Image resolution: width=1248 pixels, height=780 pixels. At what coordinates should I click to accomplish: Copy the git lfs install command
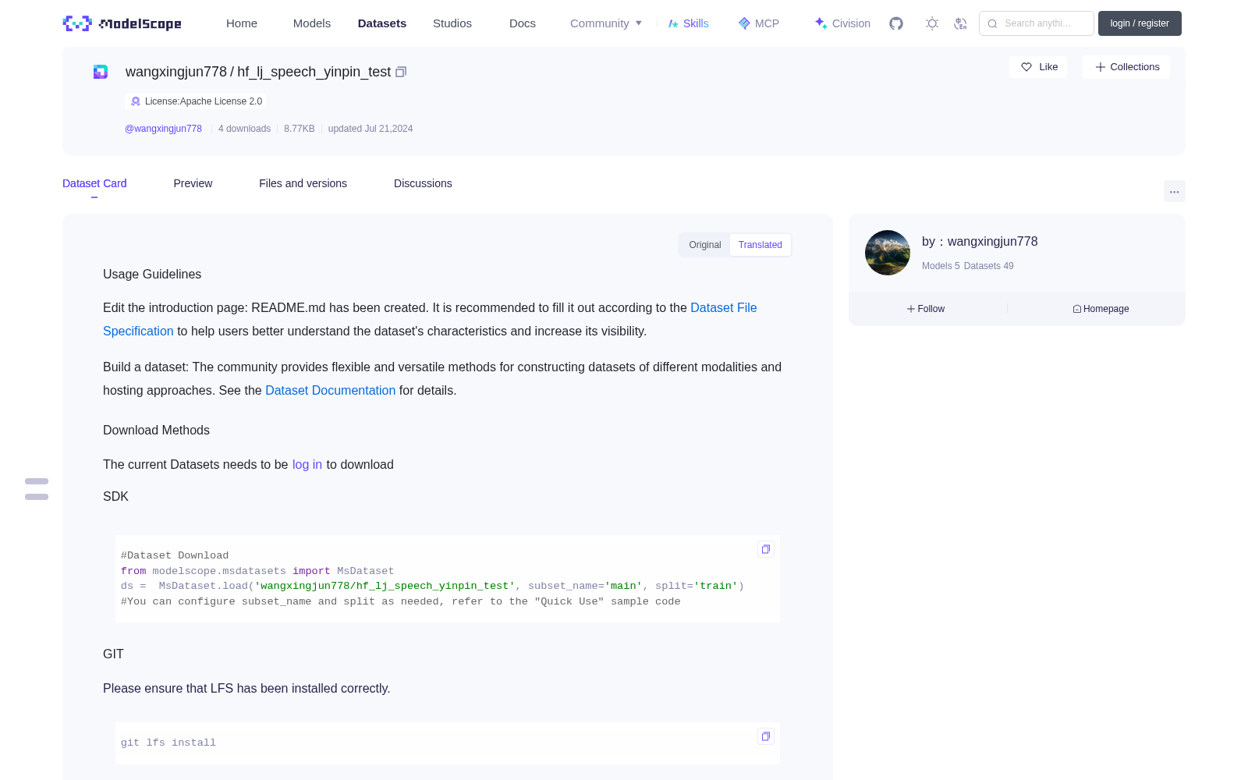tap(766, 736)
